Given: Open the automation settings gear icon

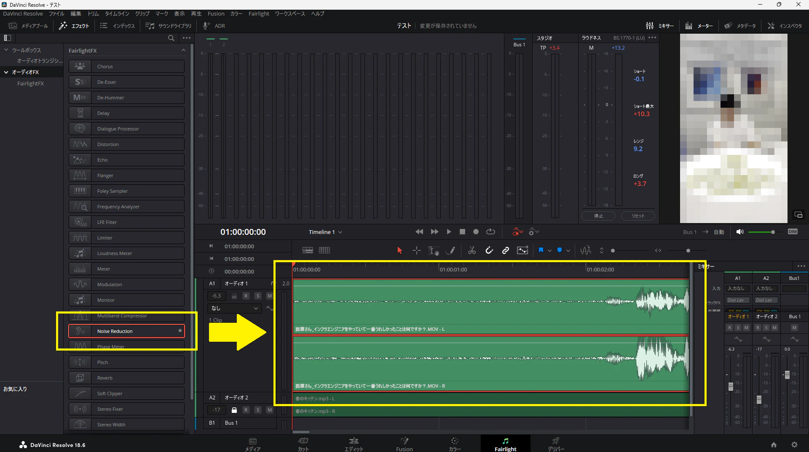Looking at the screenshot, I should pyautogui.click(x=533, y=232).
